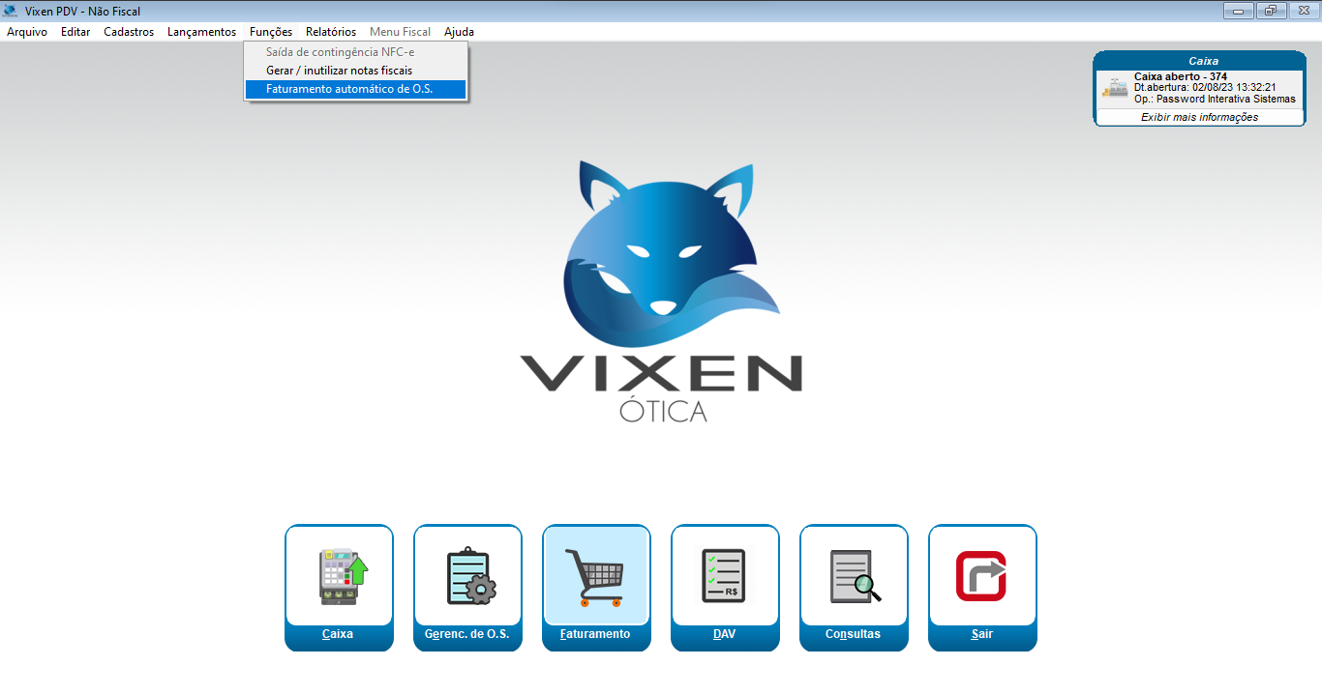This screenshot has width=1322, height=695.
Task: Click the Caixa button label
Action: point(338,634)
